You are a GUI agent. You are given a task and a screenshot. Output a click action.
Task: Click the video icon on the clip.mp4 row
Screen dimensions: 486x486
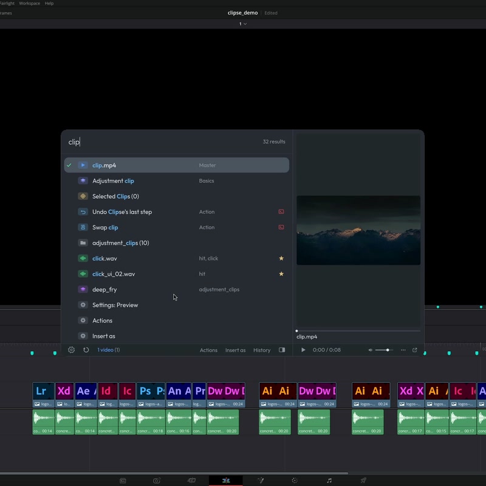pyautogui.click(x=83, y=165)
